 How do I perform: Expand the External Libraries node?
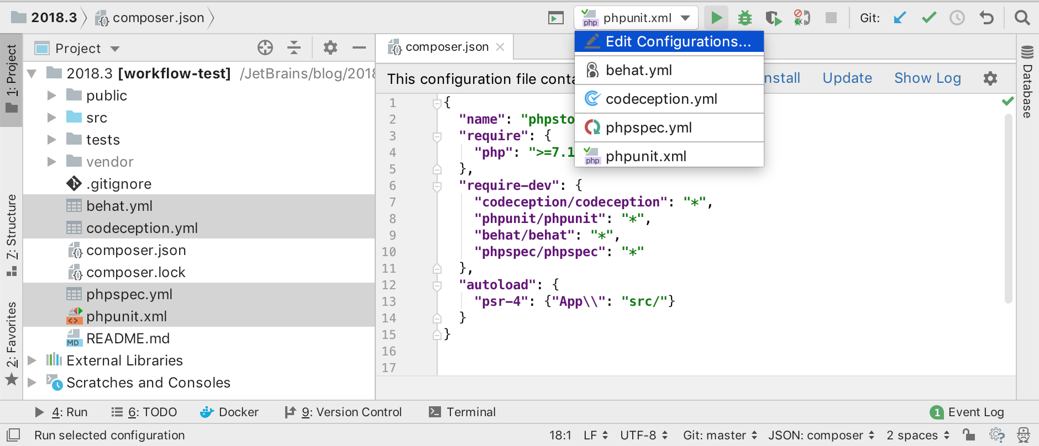(x=32, y=360)
